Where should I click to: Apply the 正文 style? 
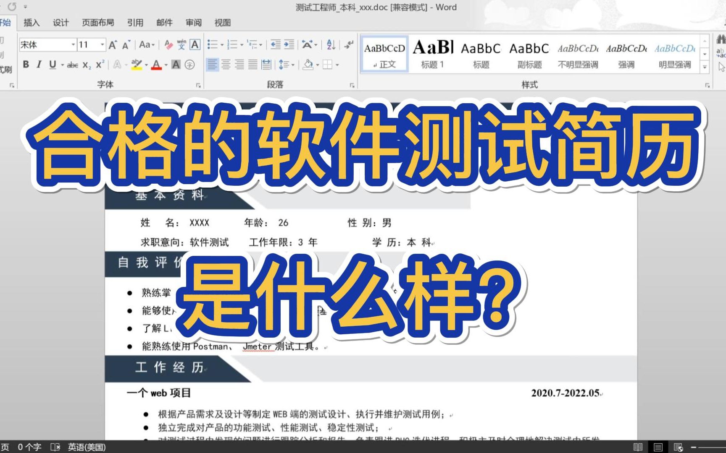pyautogui.click(x=384, y=54)
